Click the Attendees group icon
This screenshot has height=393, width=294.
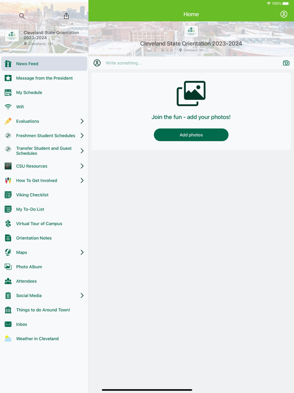[8, 281]
